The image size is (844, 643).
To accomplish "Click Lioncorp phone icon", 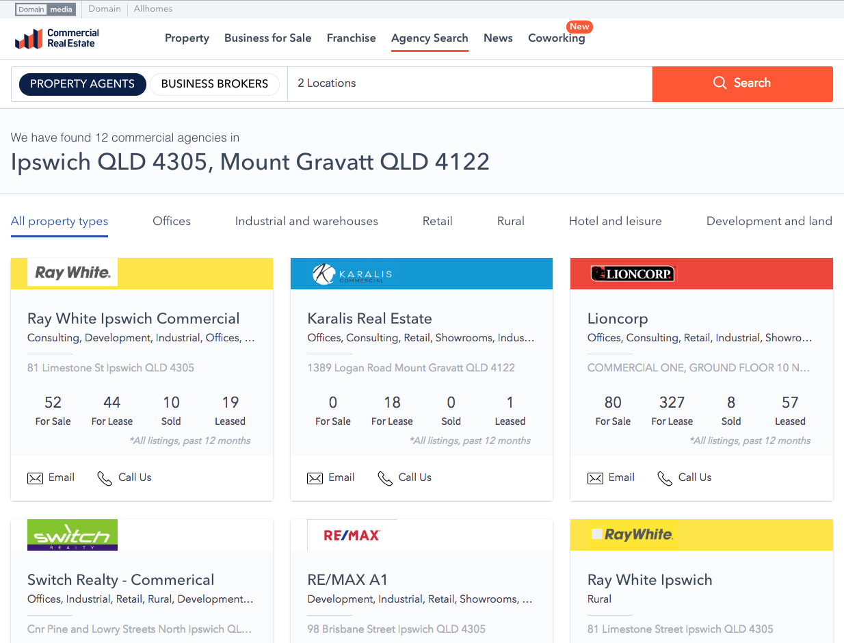I will (665, 478).
